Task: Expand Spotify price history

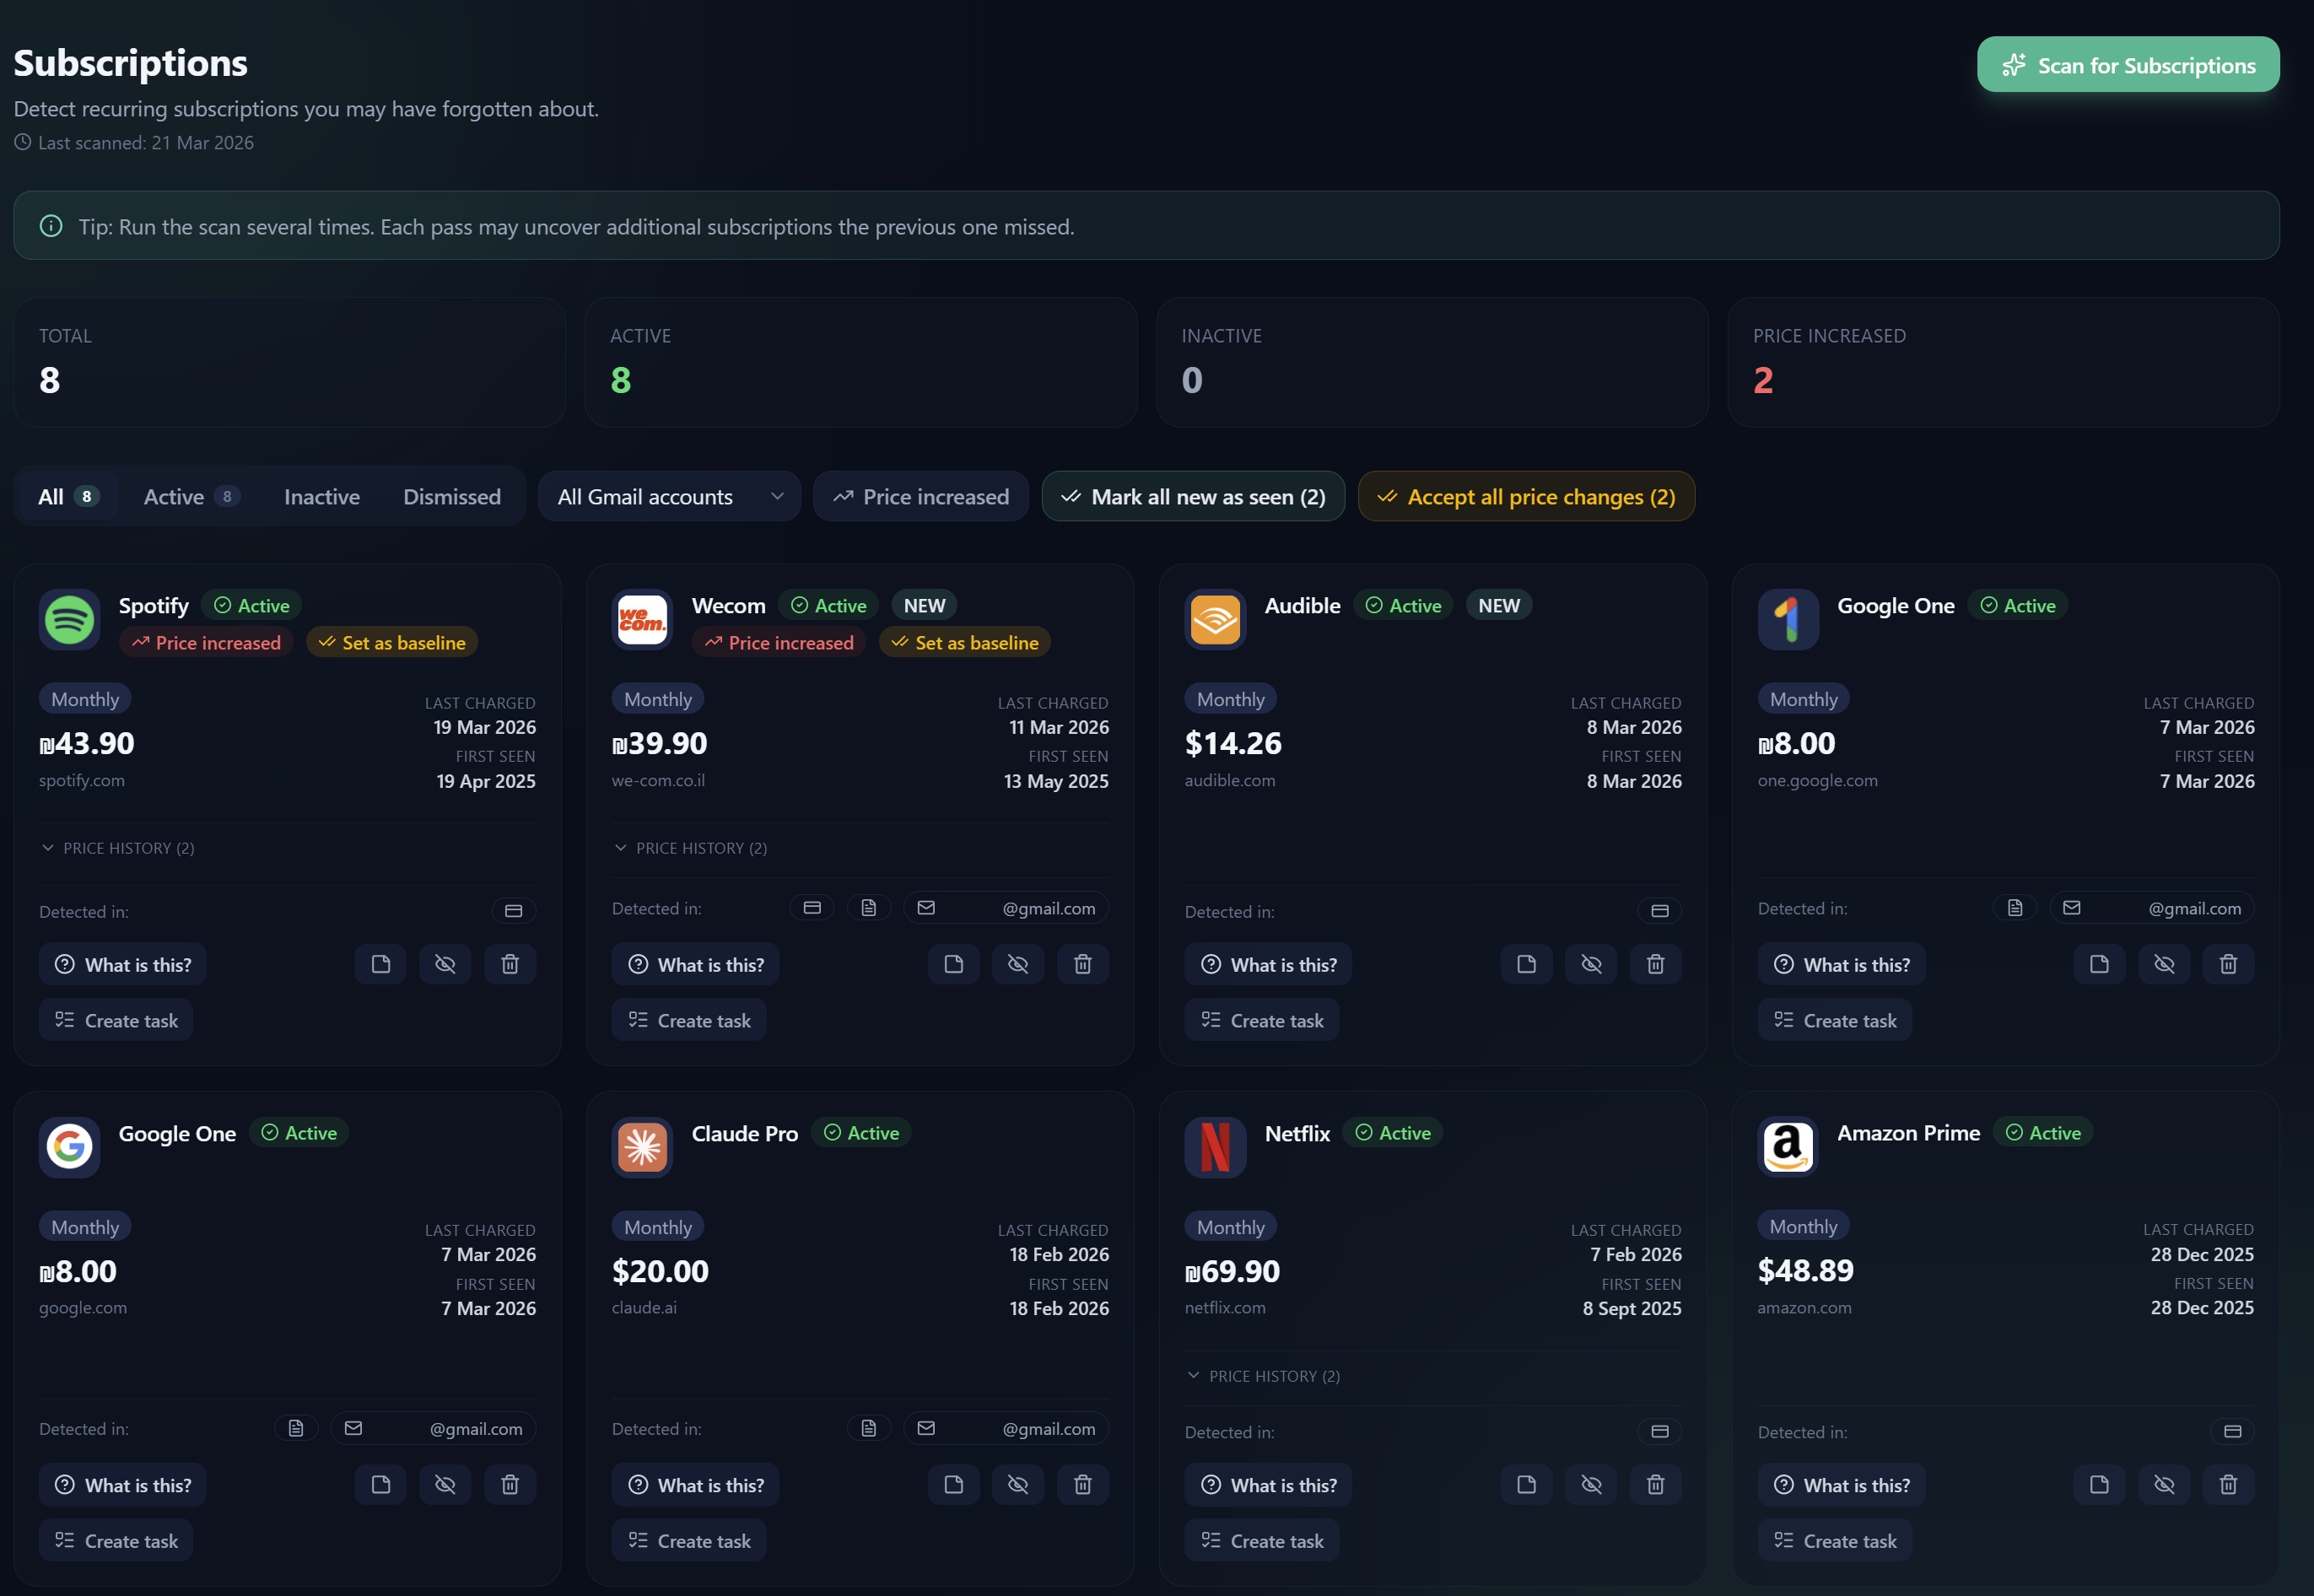Action: pyautogui.click(x=118, y=848)
